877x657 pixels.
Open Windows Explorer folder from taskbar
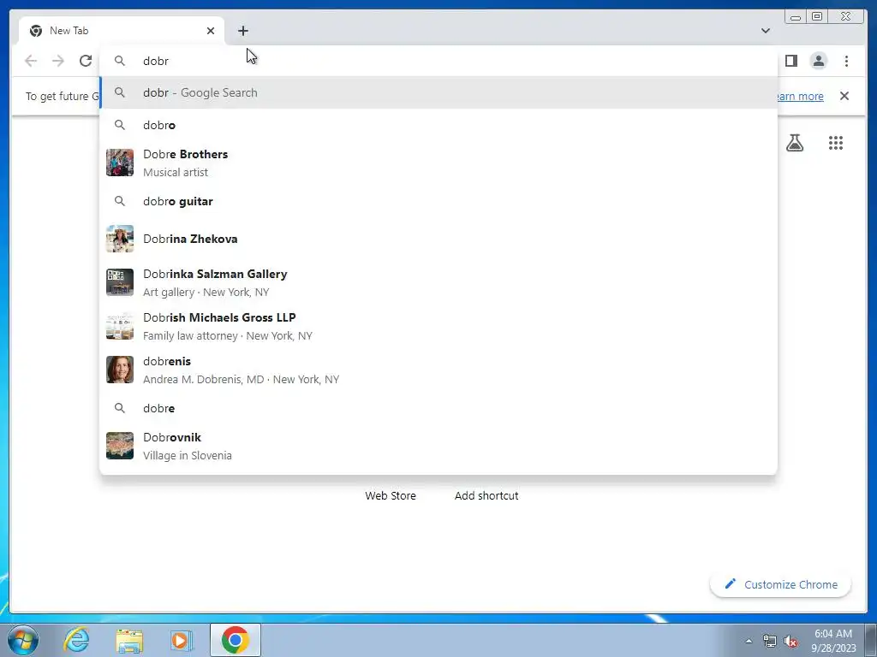click(129, 640)
